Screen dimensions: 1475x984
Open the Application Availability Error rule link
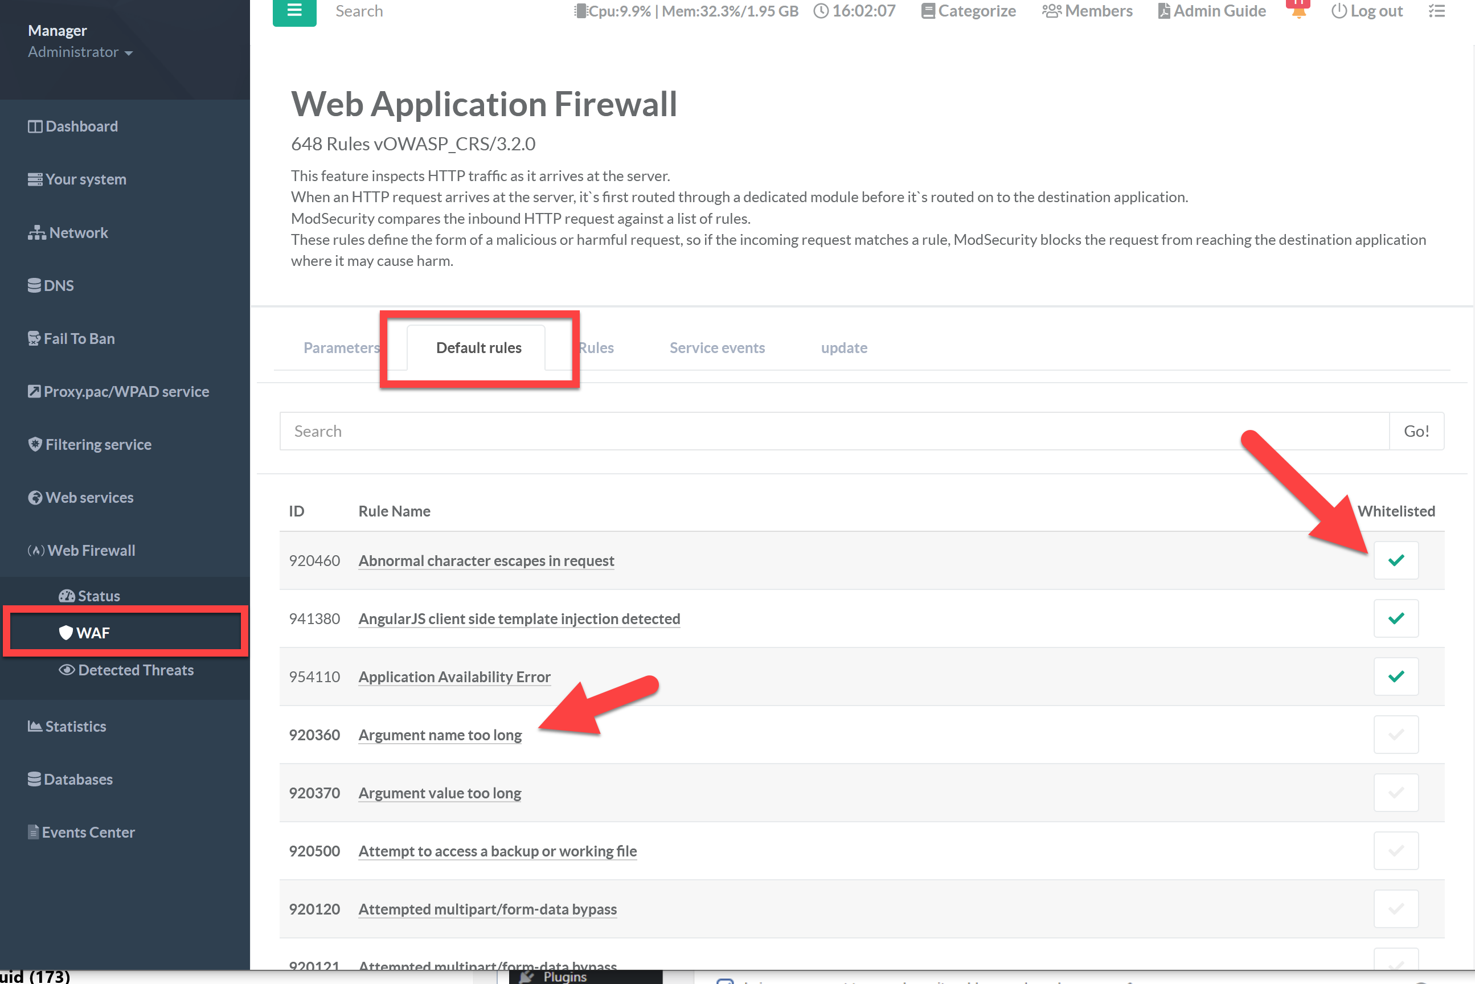(x=454, y=676)
